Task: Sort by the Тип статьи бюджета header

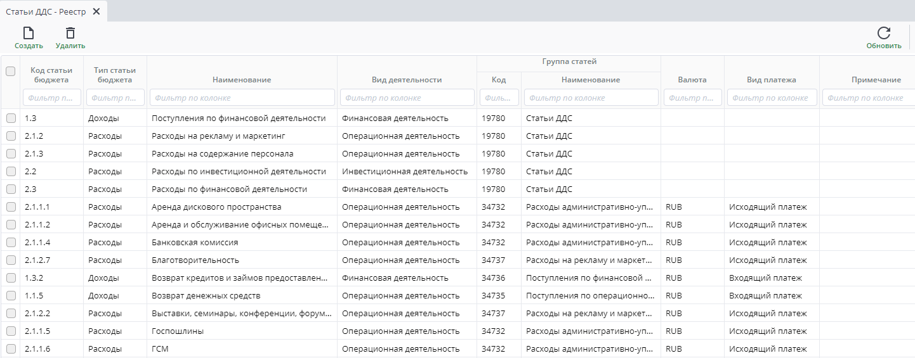Action: pyautogui.click(x=115, y=75)
